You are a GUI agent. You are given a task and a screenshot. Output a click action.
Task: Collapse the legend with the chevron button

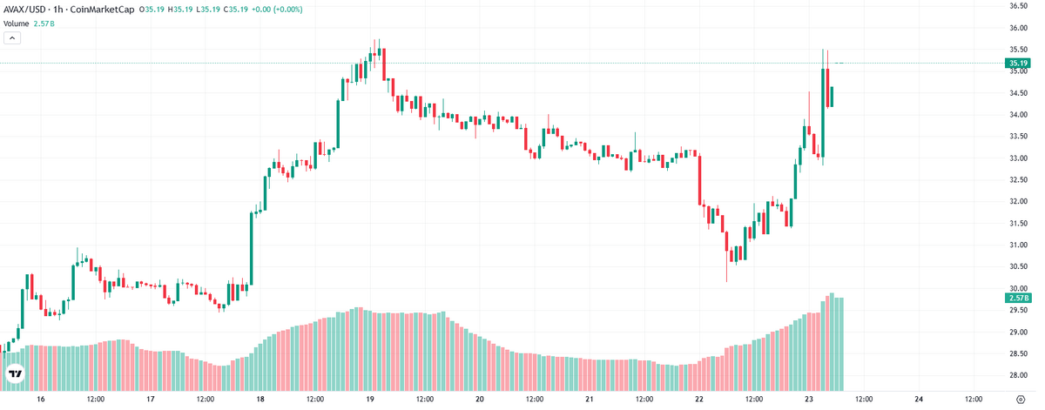tap(13, 37)
